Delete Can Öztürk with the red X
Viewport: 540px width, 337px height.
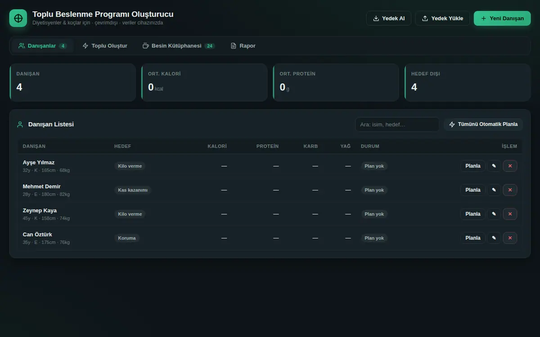coord(510,238)
